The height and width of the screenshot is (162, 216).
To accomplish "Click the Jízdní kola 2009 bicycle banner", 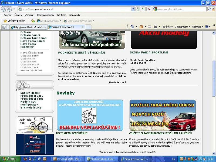I will pyautogui.click(x=35, y=125).
